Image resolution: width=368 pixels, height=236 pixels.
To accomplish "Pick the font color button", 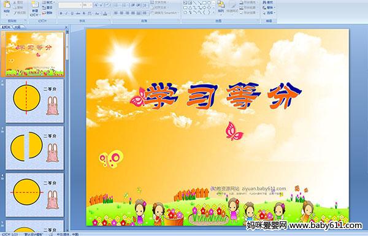I will point(105,13).
